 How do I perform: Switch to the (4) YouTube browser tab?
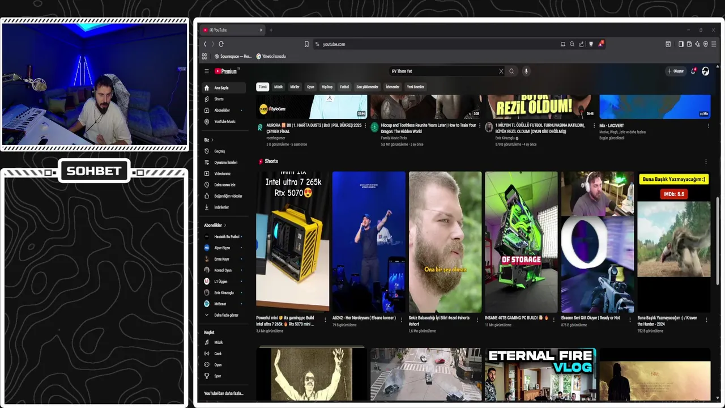coord(232,30)
